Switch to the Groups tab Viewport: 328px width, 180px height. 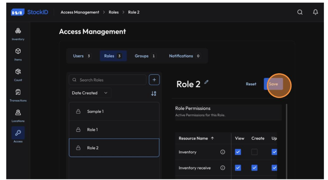pos(145,56)
